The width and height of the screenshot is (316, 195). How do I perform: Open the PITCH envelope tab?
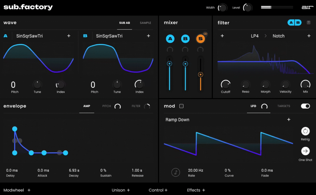click(107, 106)
